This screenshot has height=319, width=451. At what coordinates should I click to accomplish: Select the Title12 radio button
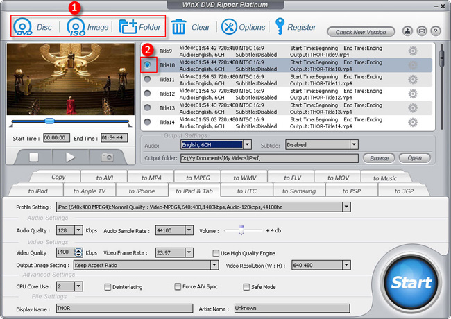[147, 93]
